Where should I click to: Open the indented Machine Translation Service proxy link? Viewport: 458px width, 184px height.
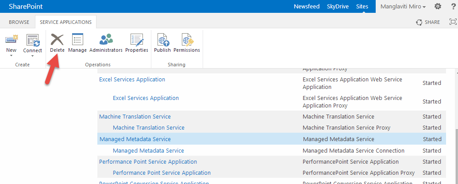(x=149, y=128)
